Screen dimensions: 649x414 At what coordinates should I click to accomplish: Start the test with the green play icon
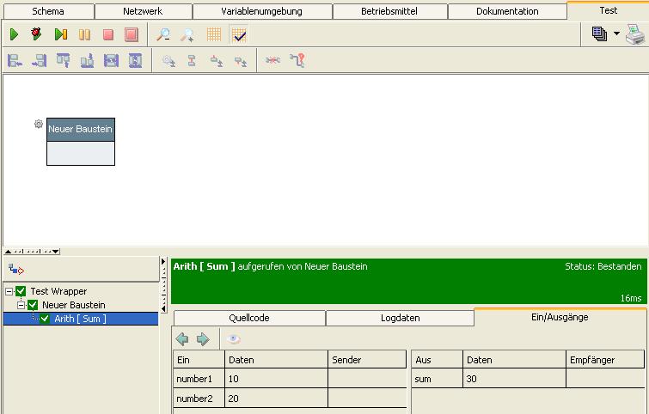tap(15, 34)
